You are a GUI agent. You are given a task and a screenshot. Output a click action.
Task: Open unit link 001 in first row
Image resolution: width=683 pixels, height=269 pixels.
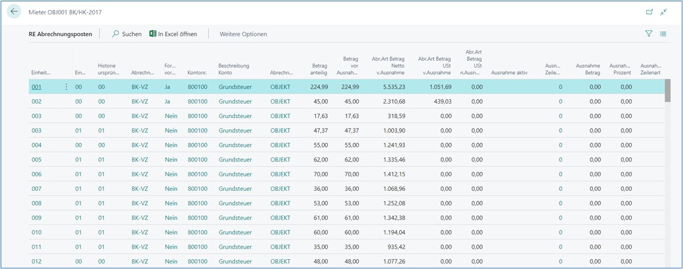(x=37, y=87)
